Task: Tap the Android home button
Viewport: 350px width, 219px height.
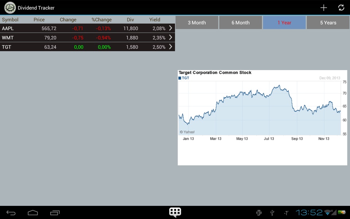Action: click(32, 212)
